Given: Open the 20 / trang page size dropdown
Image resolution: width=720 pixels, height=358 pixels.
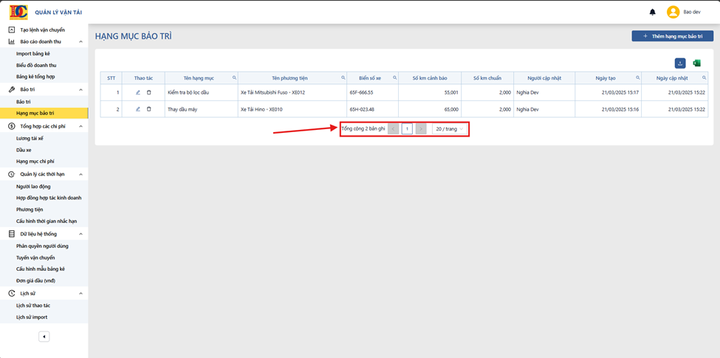Looking at the screenshot, I should click(x=449, y=129).
